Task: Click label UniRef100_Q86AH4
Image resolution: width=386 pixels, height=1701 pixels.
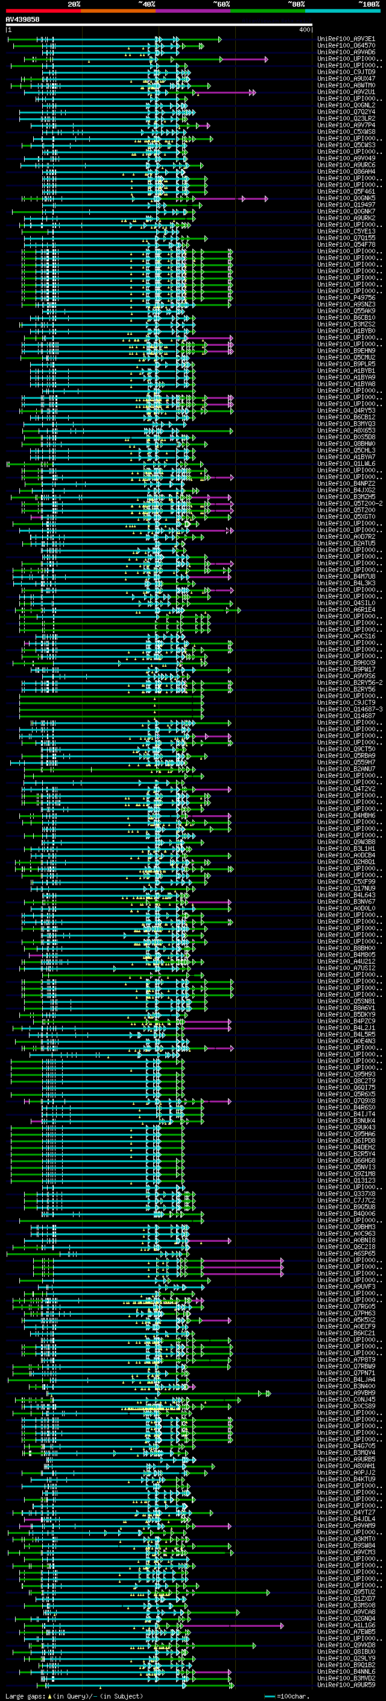Action: [346, 172]
